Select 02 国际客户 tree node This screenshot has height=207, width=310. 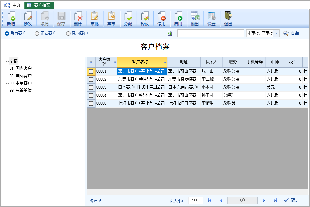pos(20,76)
